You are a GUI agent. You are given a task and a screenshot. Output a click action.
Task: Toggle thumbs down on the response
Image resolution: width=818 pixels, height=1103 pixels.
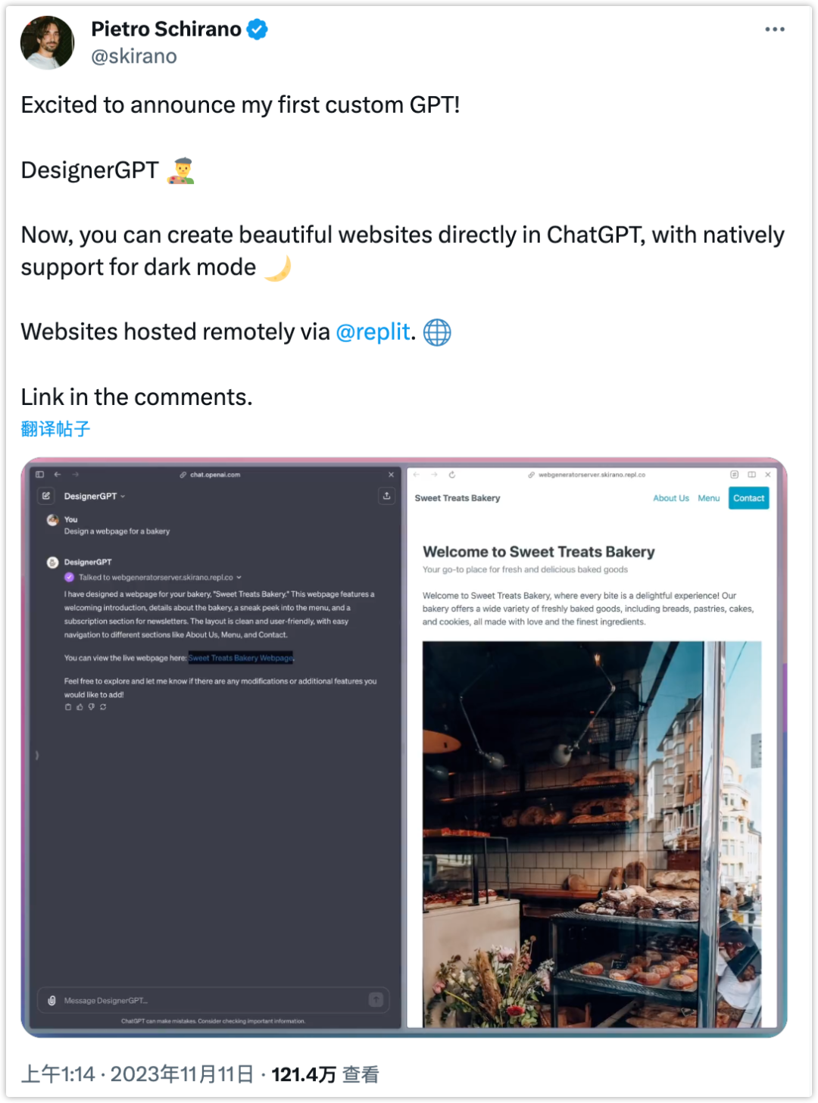point(92,707)
